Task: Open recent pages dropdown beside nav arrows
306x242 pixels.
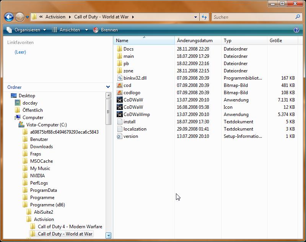Action: point(27,17)
